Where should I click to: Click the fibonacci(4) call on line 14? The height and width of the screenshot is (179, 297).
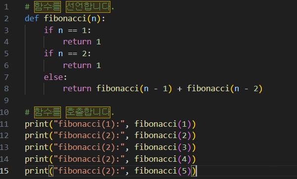point(163,159)
